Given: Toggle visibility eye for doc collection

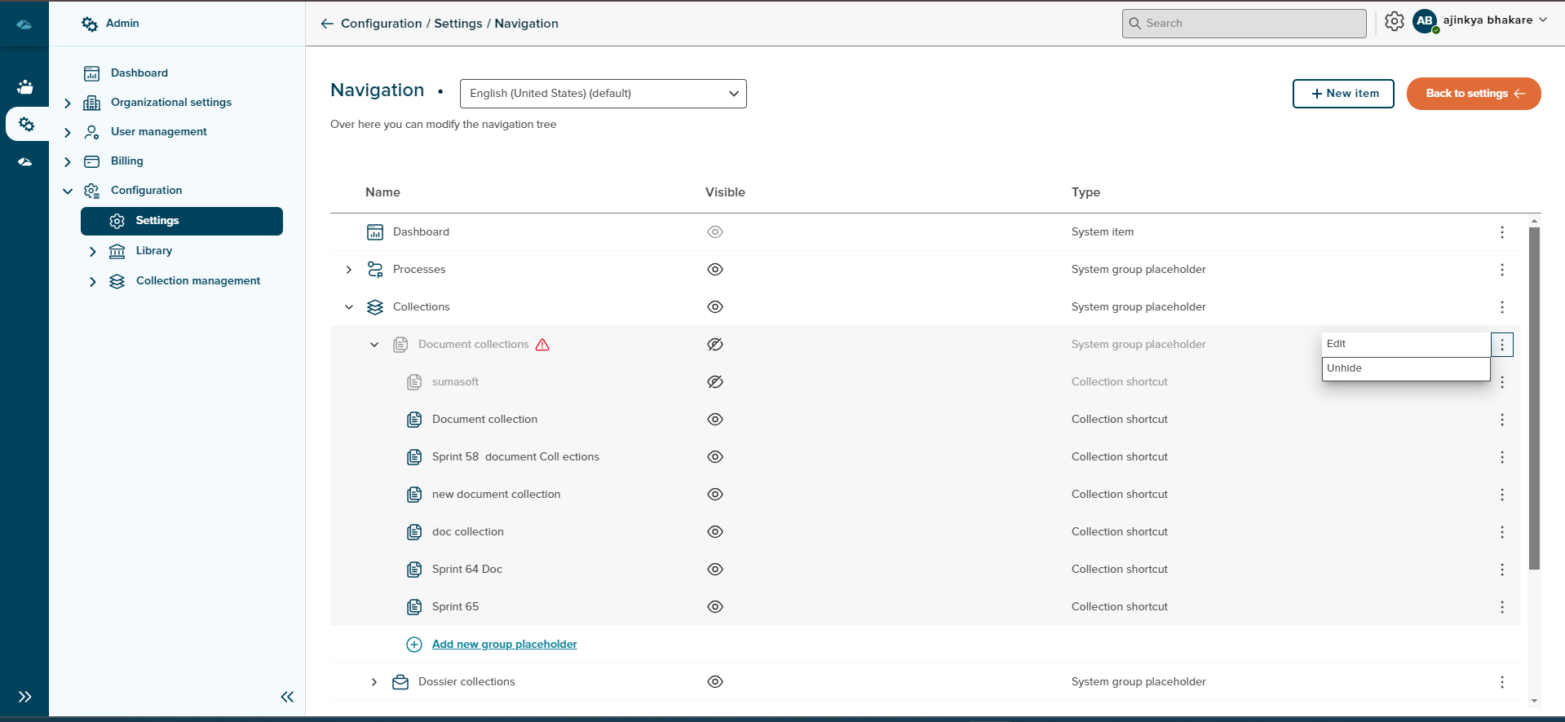Looking at the screenshot, I should [715, 532].
